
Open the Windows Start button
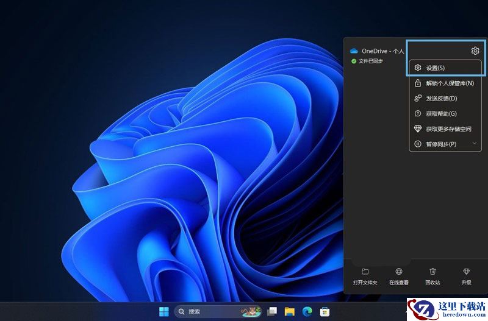pos(163,311)
